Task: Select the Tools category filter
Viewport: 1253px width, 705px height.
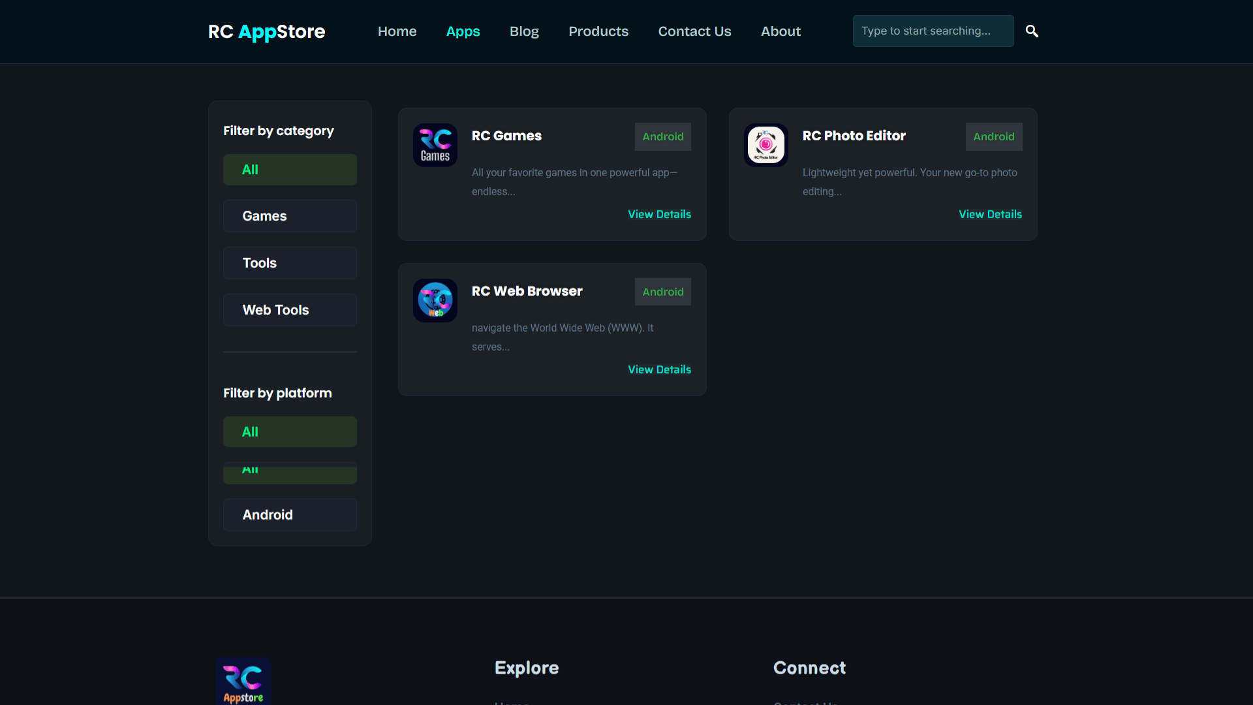Action: pyautogui.click(x=290, y=263)
